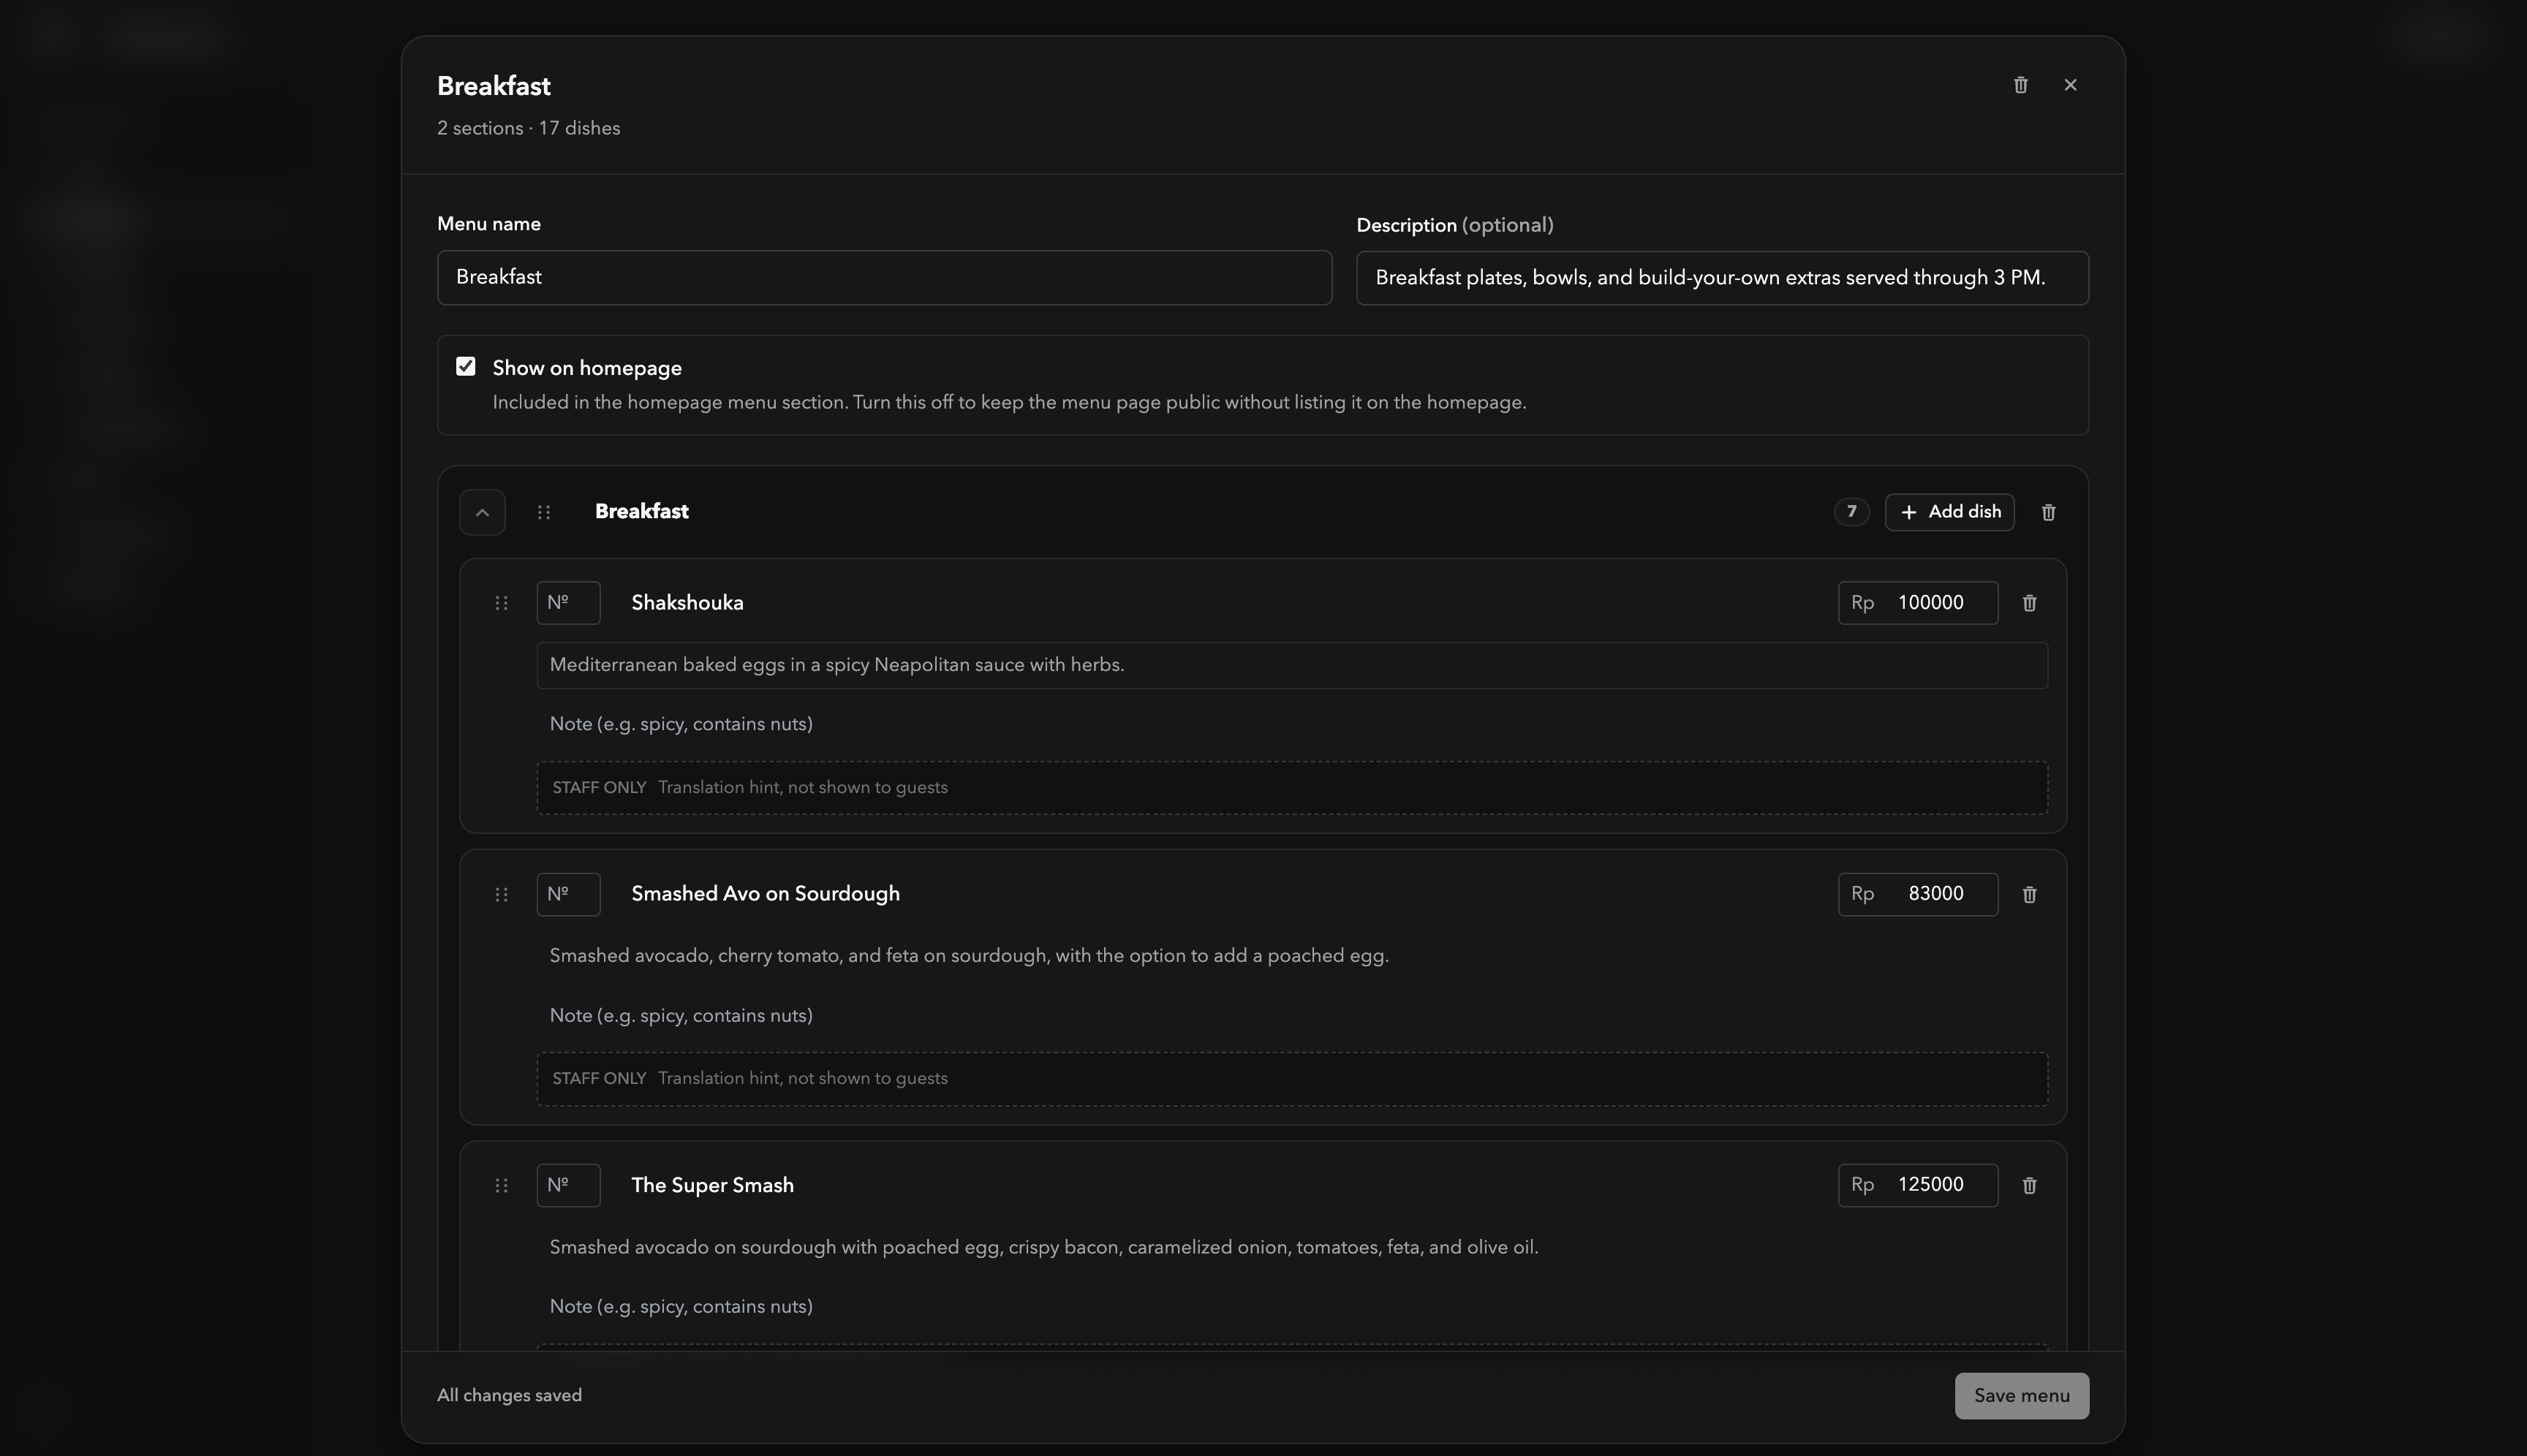Collapse the Breakfast section with chevron

point(482,512)
